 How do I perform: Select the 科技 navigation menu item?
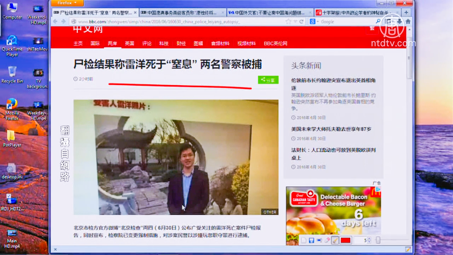coord(164,43)
